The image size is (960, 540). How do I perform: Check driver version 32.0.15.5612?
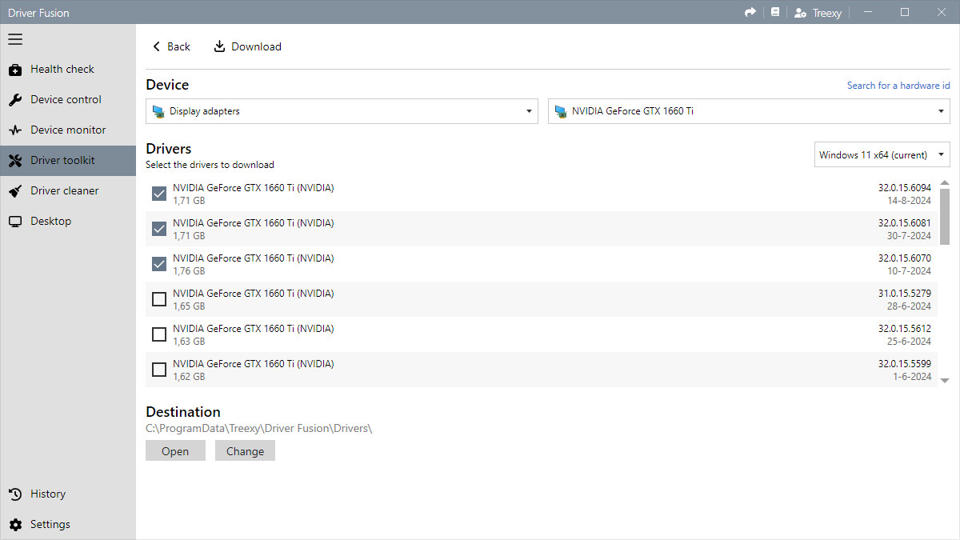click(x=159, y=334)
